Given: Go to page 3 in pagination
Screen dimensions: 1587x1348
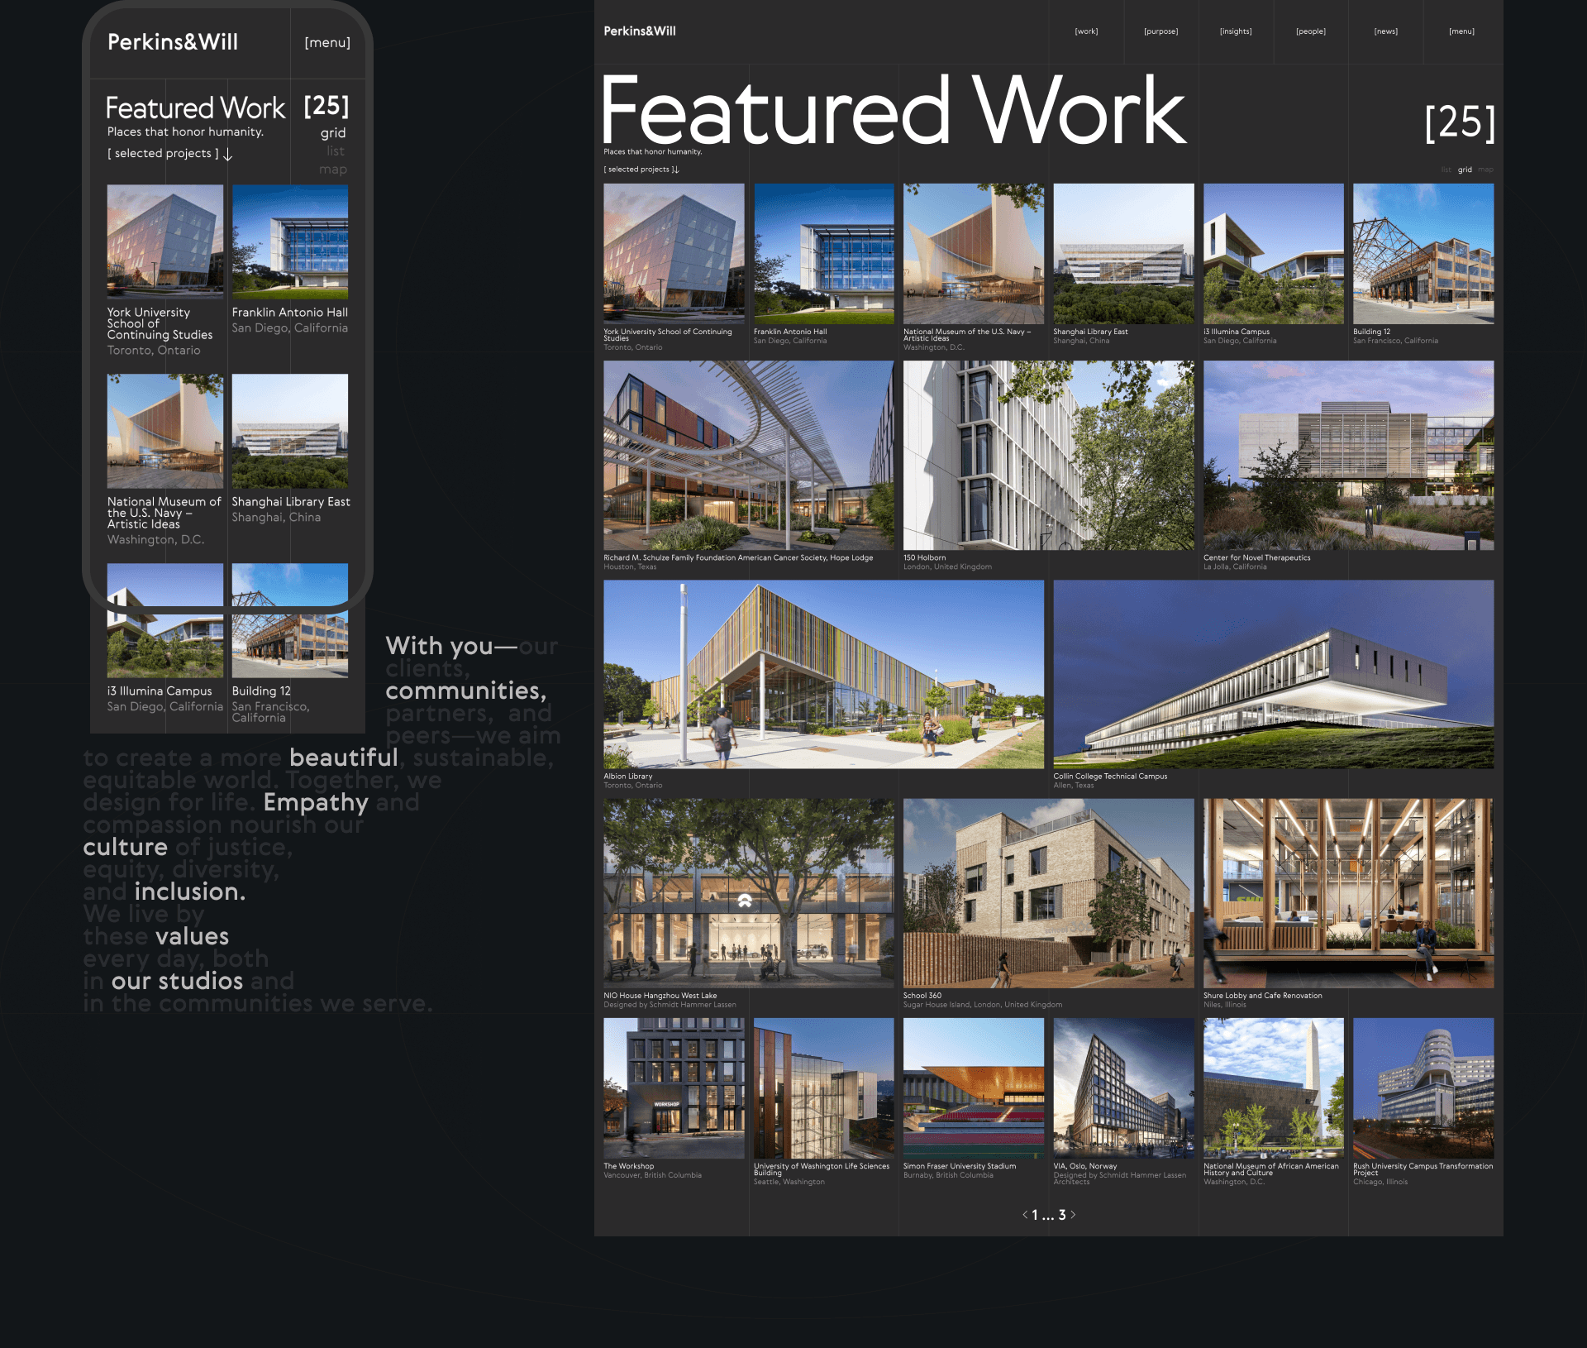Looking at the screenshot, I should point(1062,1215).
